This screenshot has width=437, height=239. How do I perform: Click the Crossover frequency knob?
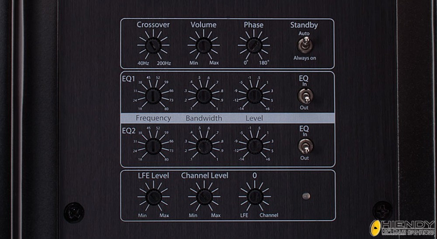click(153, 45)
